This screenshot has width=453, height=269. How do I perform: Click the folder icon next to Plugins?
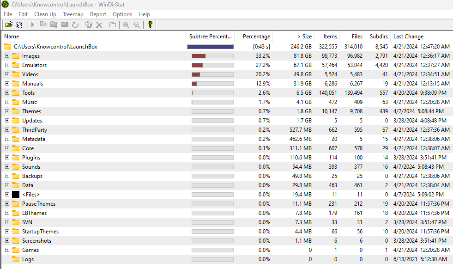[x=16, y=157]
